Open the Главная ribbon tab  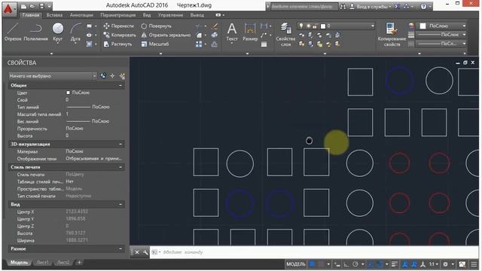tap(31, 15)
